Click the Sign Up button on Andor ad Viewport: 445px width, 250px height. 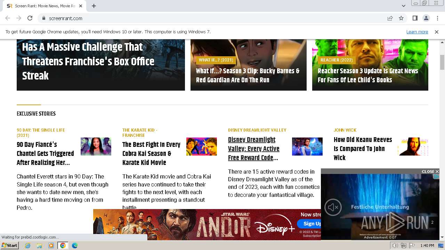coord(309,224)
